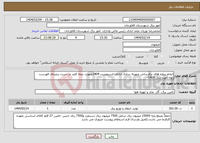The width and height of the screenshot is (200, 143).
Task: Click the تعداد / مقدار column header
Action: tap(47, 102)
